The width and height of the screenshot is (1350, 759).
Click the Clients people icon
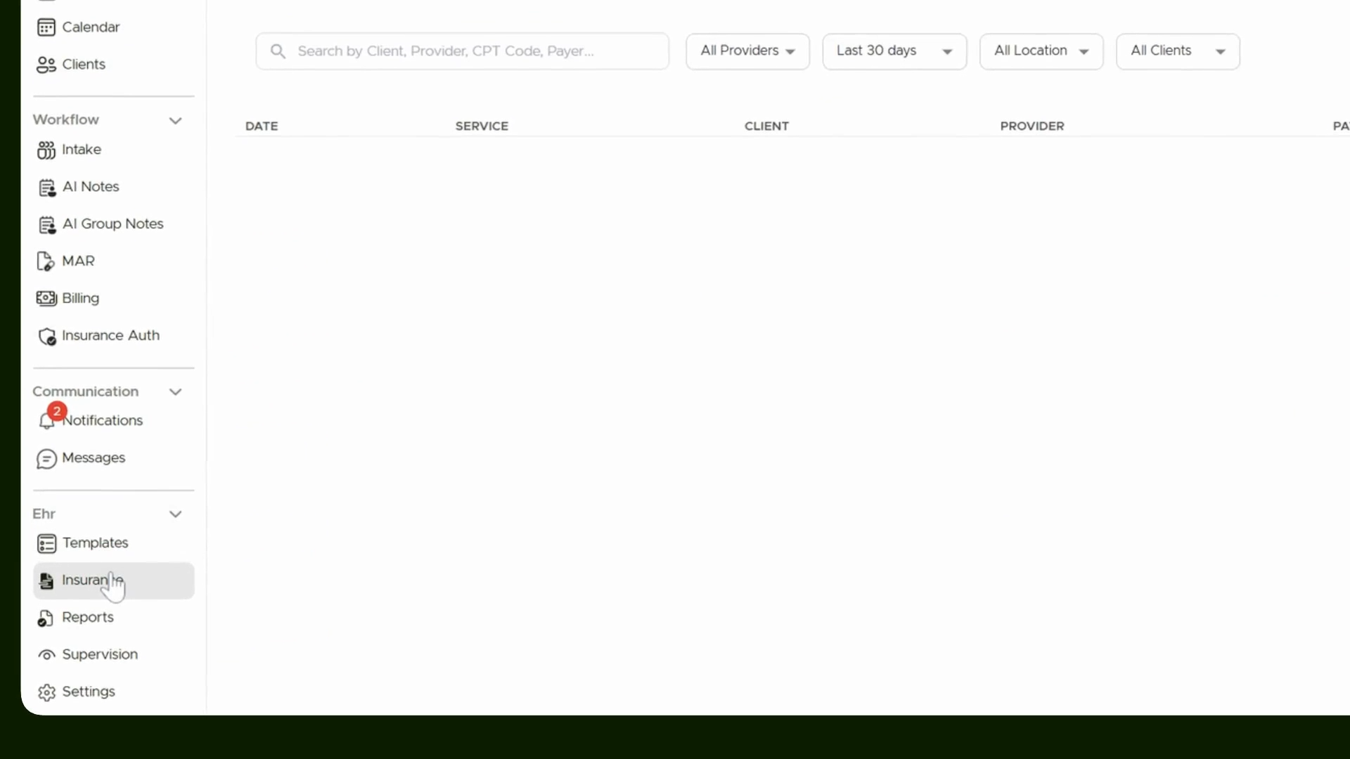click(x=46, y=65)
